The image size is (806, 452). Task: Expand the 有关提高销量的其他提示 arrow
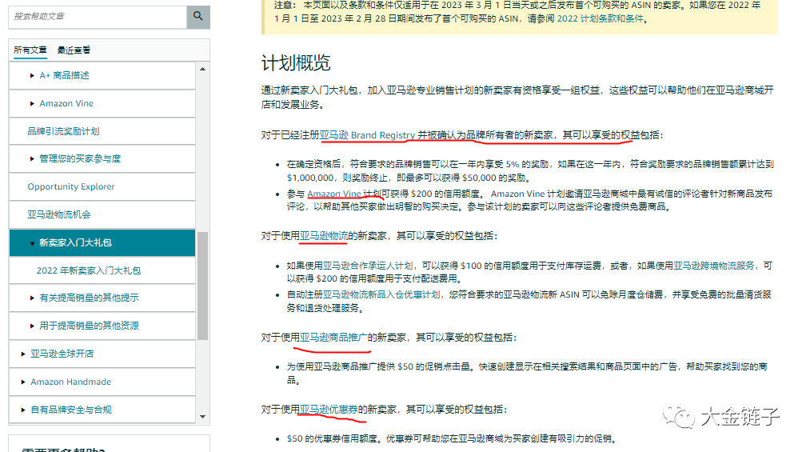[32, 298]
